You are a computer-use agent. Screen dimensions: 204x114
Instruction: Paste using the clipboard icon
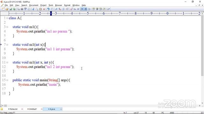click(40, 9)
